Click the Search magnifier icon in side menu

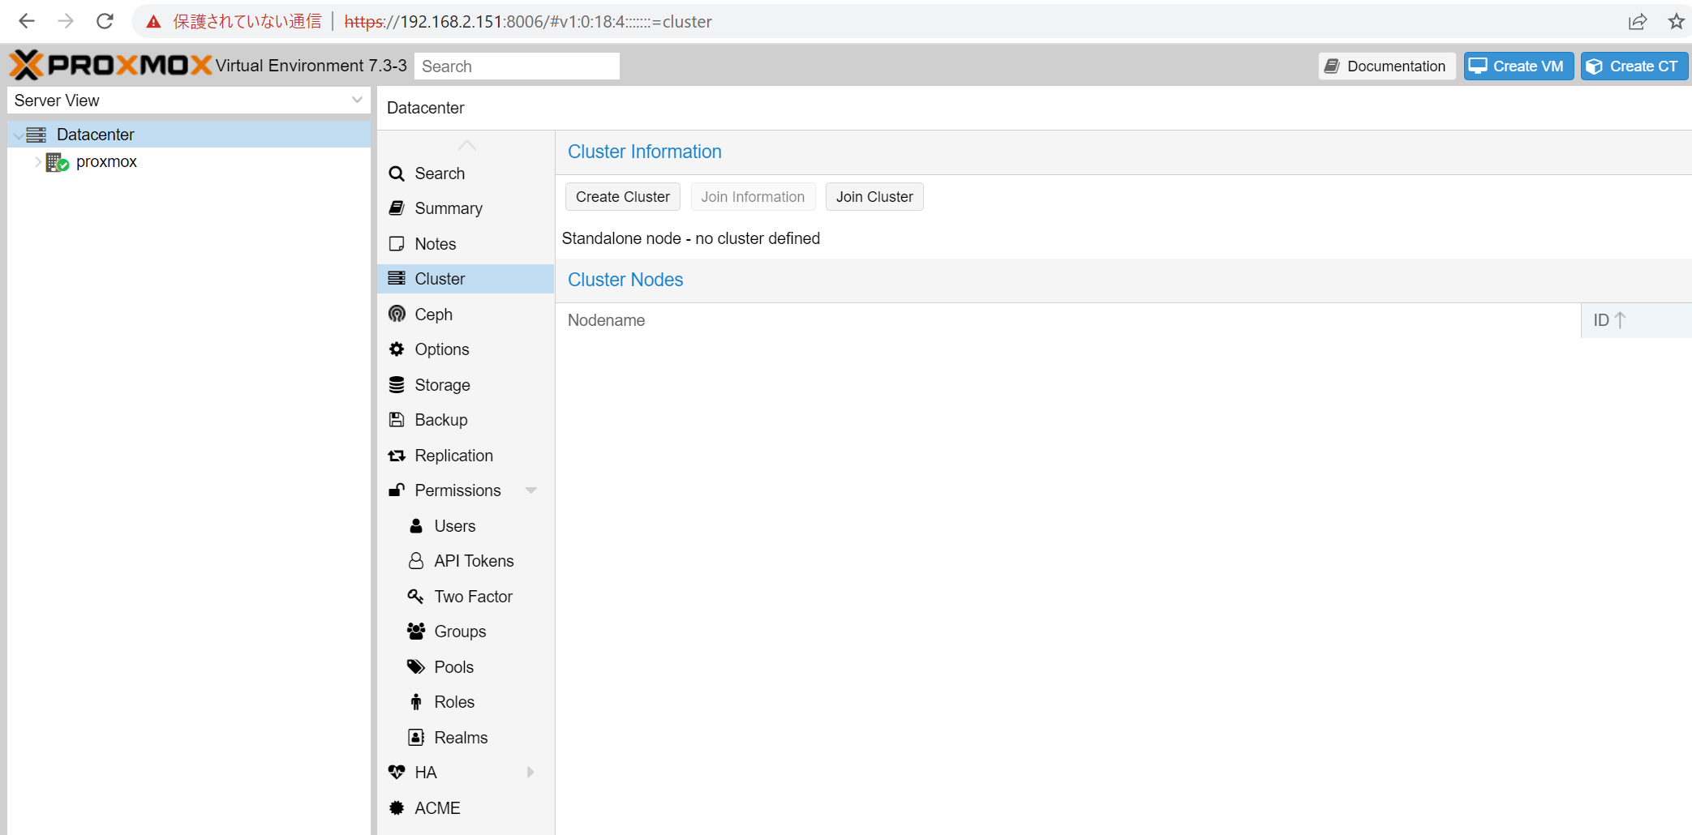pos(397,173)
